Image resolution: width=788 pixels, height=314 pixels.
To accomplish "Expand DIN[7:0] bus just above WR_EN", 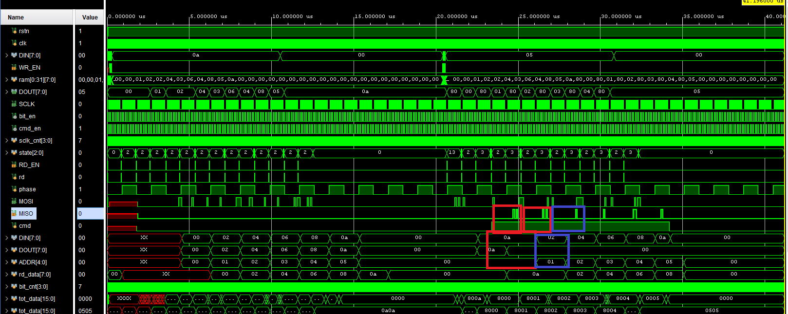I will (6, 55).
